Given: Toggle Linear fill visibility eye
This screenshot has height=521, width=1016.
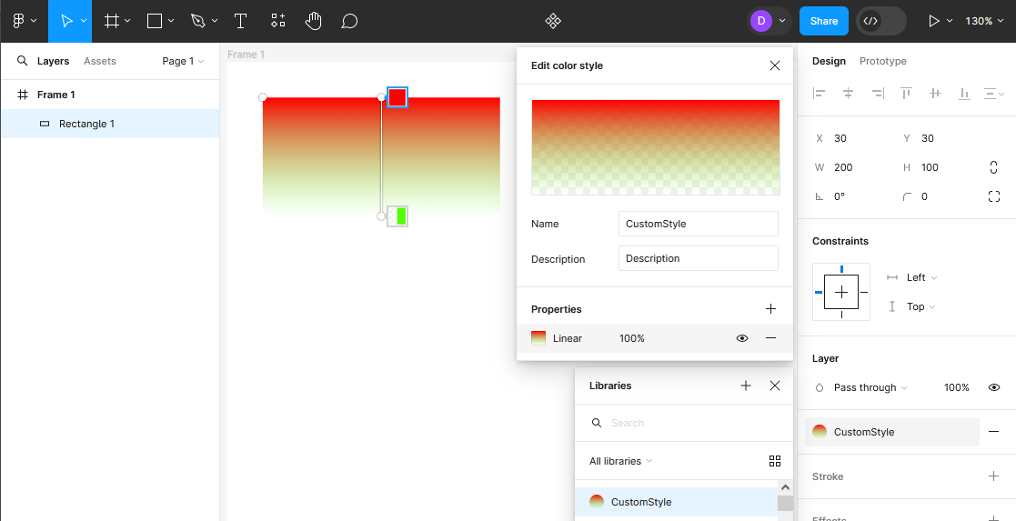Looking at the screenshot, I should point(742,338).
